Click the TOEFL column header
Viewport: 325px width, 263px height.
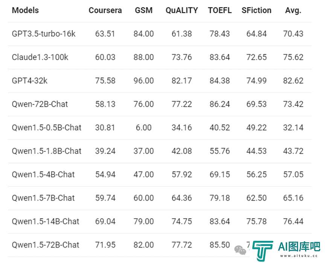pyautogui.click(x=220, y=10)
